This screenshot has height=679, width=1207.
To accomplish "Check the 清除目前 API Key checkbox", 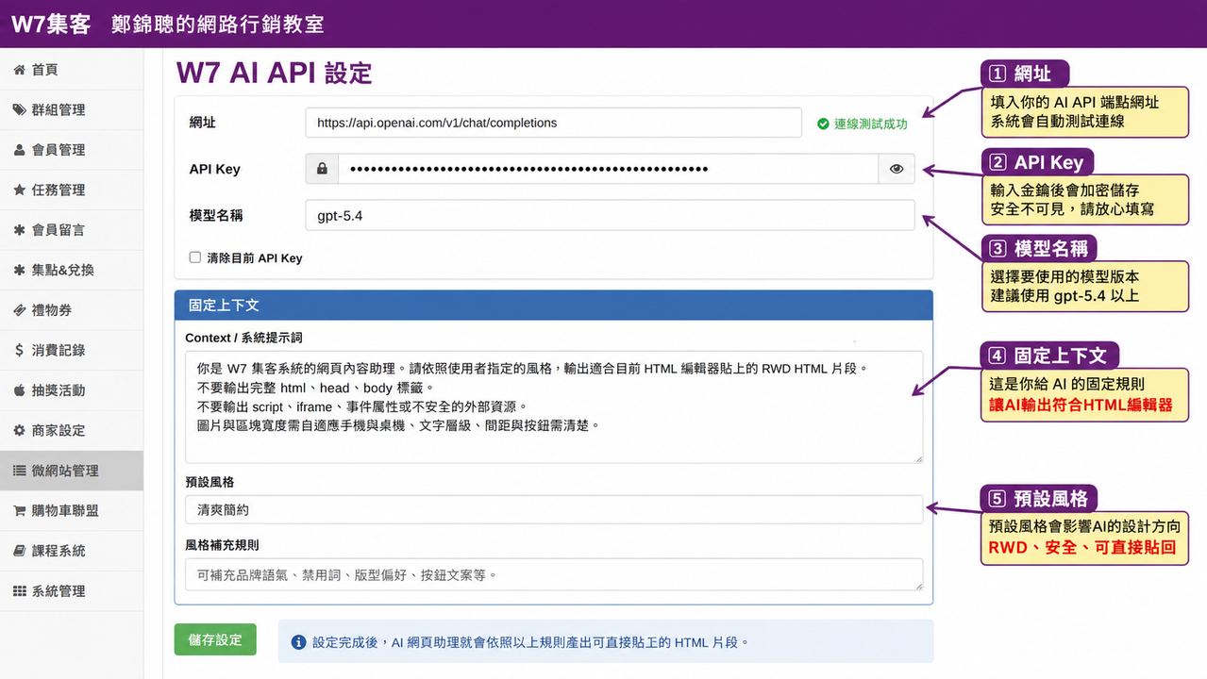I will 195,257.
